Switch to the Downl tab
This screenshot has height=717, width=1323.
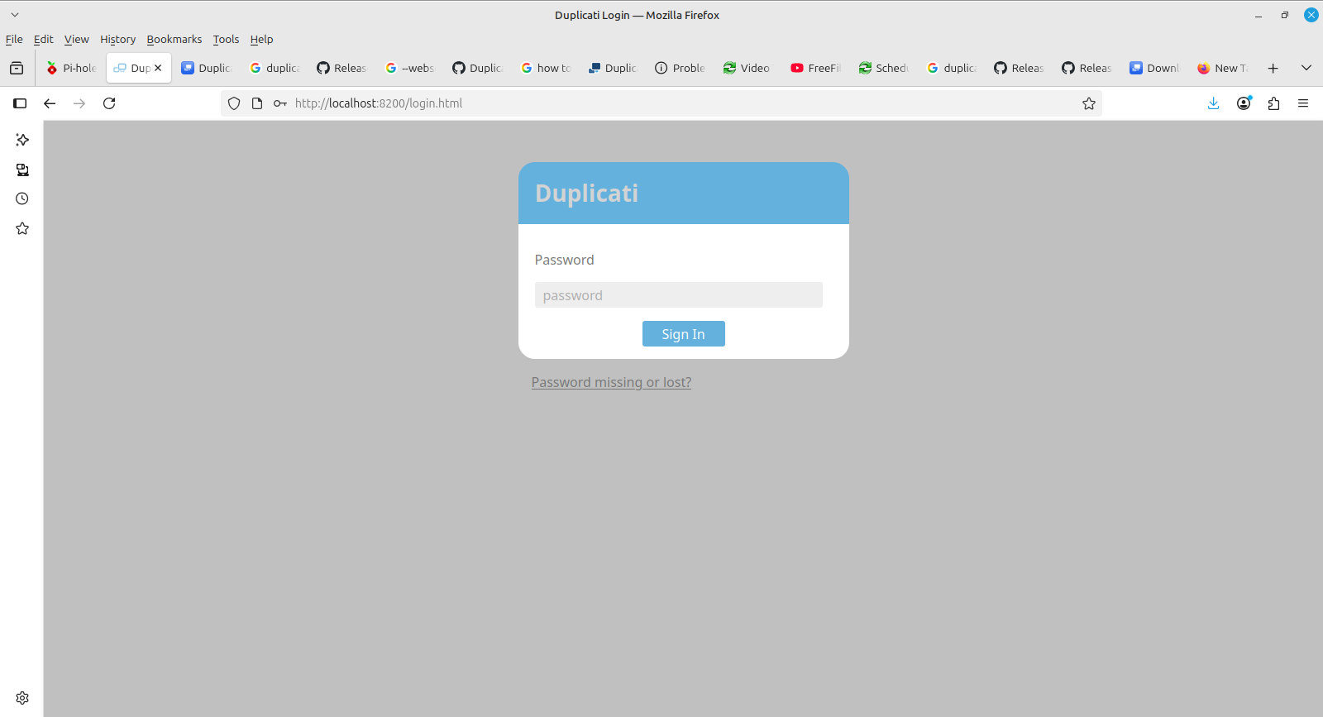coord(1155,68)
